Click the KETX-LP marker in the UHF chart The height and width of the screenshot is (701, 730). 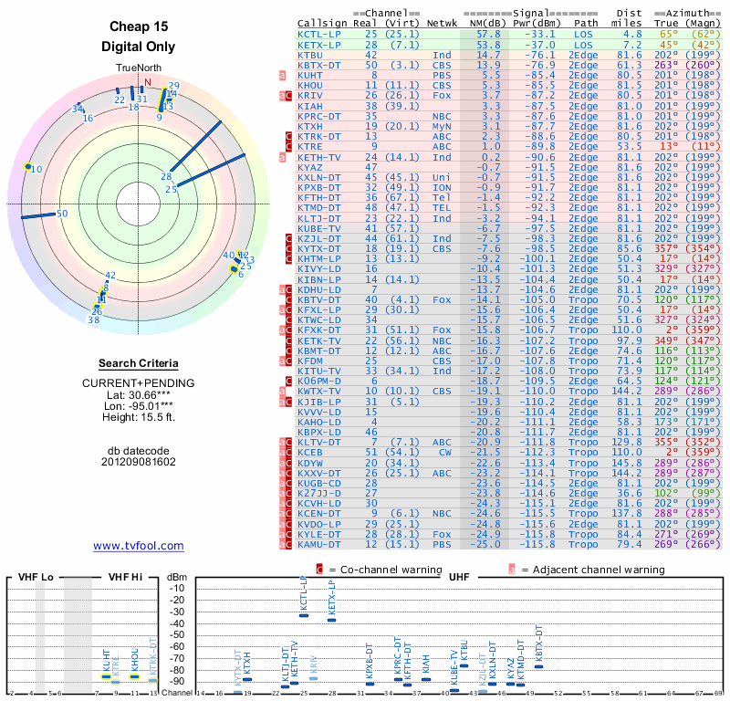coord(331,620)
